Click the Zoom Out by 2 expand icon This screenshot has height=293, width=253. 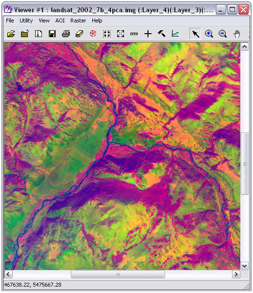(121, 34)
